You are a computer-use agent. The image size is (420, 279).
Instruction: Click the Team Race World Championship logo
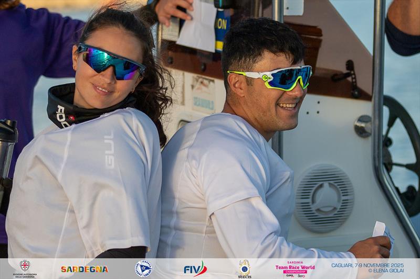[295, 269]
